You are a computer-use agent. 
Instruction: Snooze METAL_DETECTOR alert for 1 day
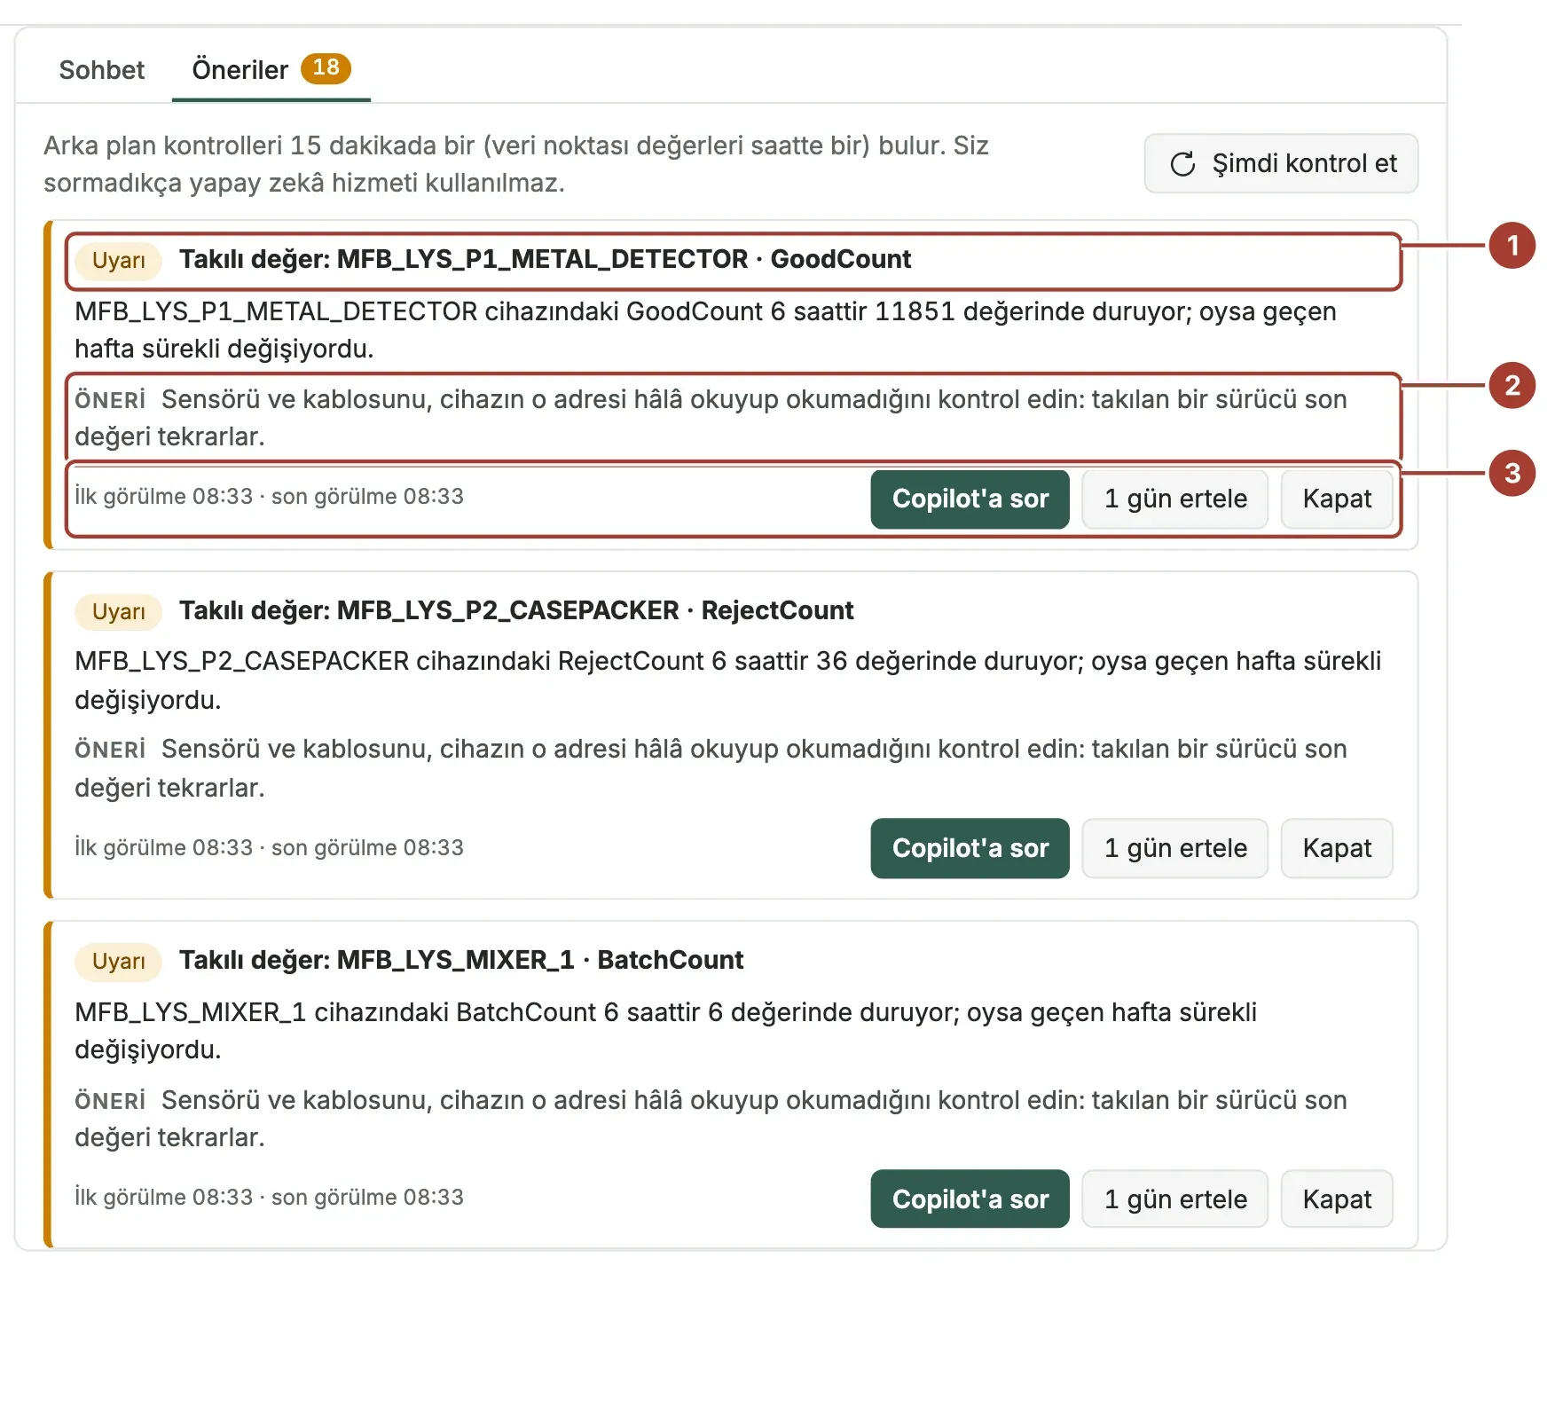click(x=1174, y=499)
